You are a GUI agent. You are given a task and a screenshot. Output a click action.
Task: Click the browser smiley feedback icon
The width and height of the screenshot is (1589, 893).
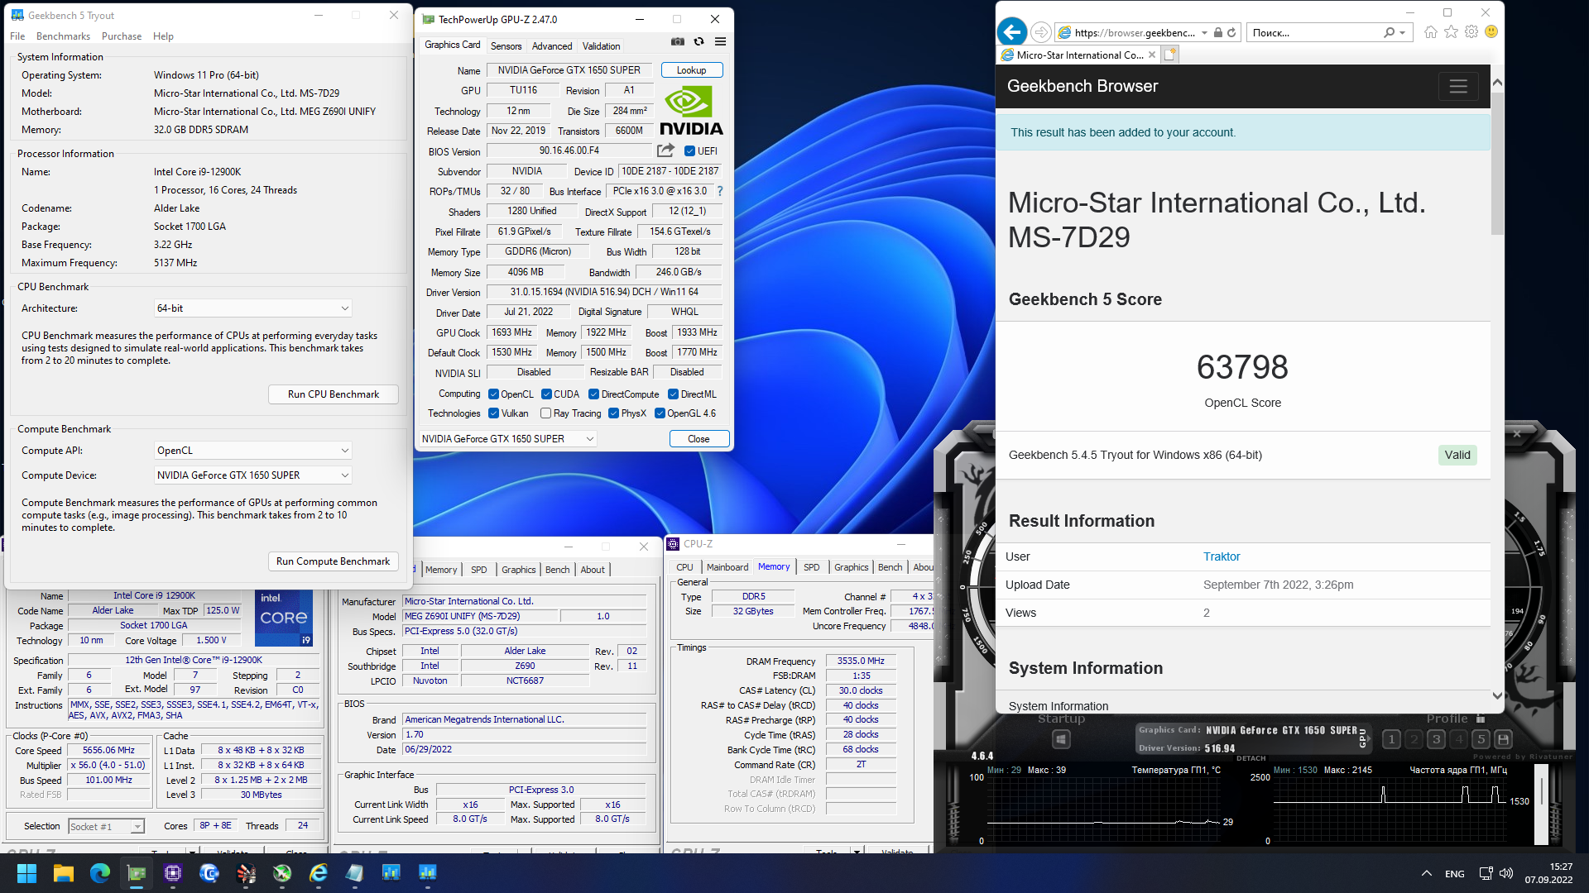[x=1491, y=32]
